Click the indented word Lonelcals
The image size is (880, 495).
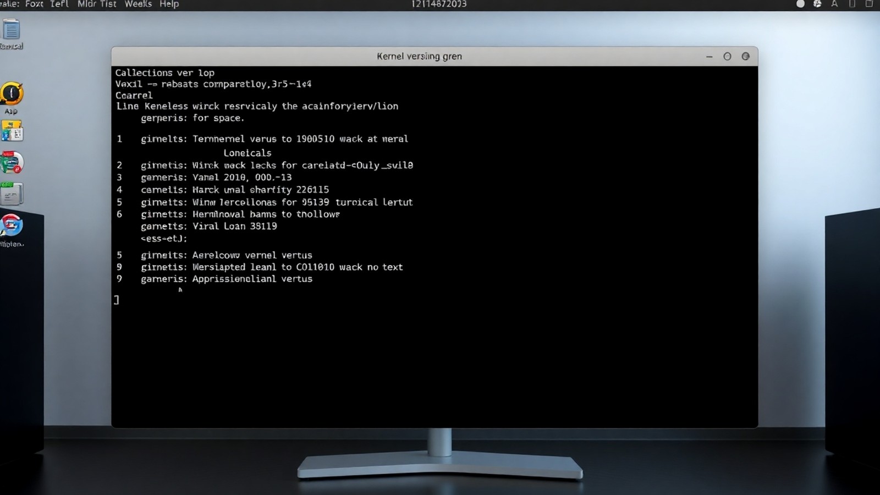[247, 153]
